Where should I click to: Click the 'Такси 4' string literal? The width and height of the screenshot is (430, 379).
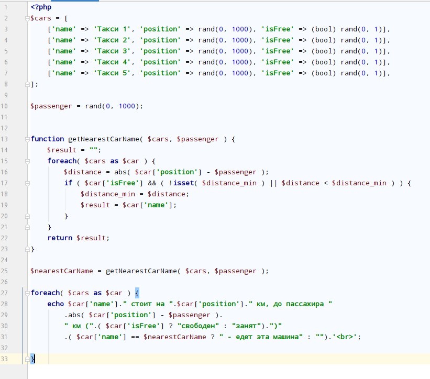[112, 62]
